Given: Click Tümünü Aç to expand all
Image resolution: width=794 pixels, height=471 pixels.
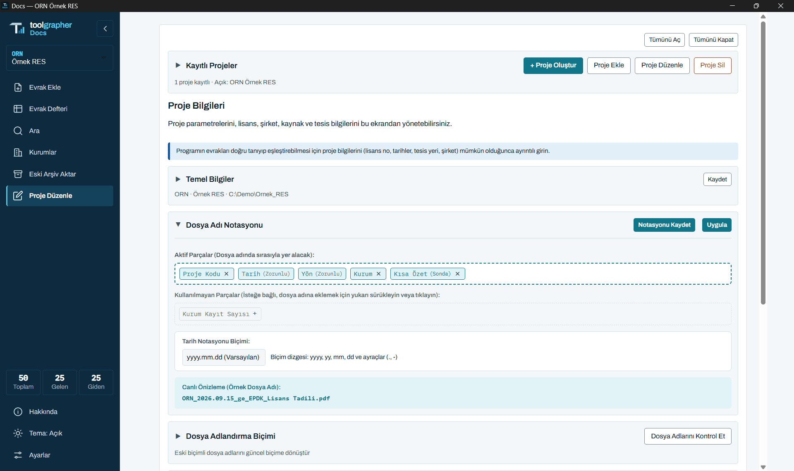Looking at the screenshot, I should tap(664, 40).
